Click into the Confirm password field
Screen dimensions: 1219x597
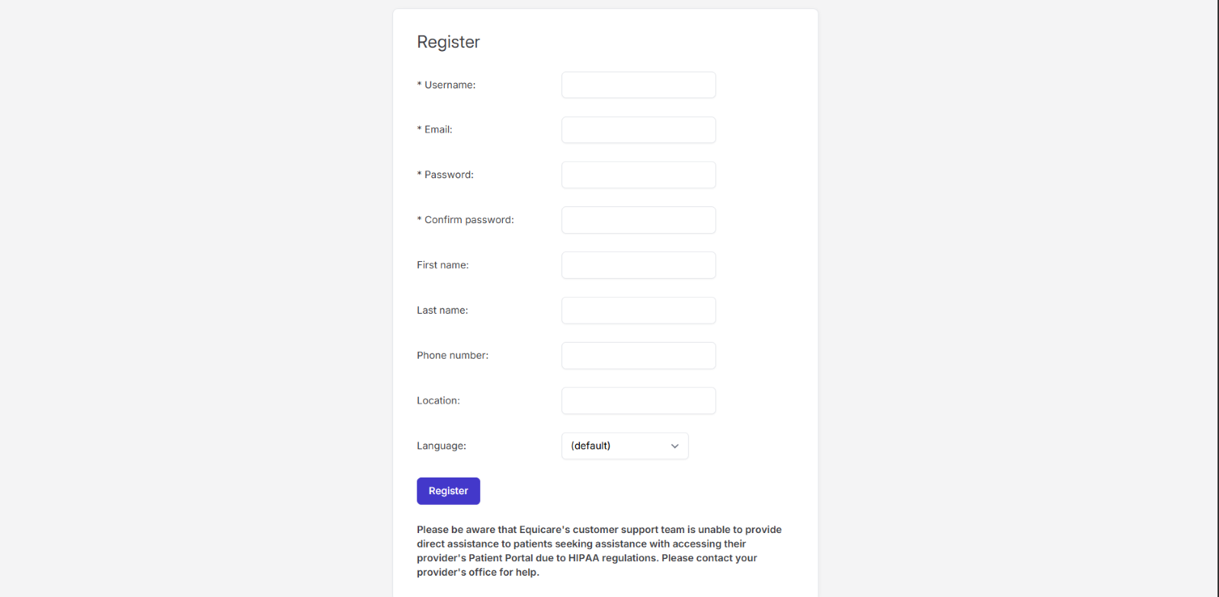tap(638, 220)
